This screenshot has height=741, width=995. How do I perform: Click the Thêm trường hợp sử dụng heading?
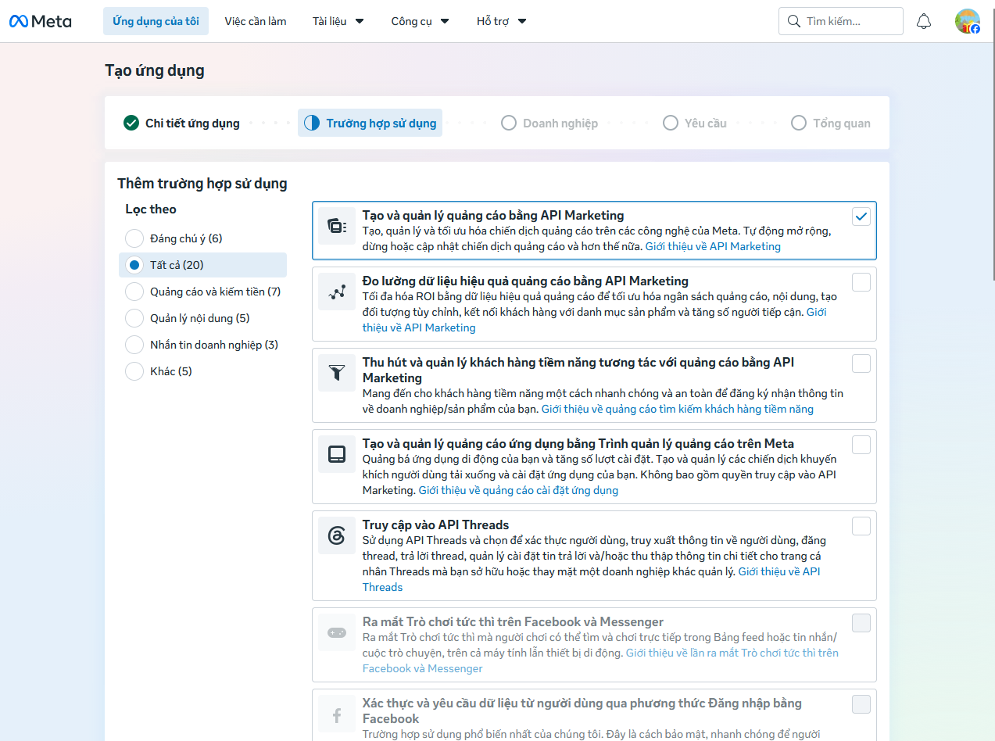coord(202,184)
